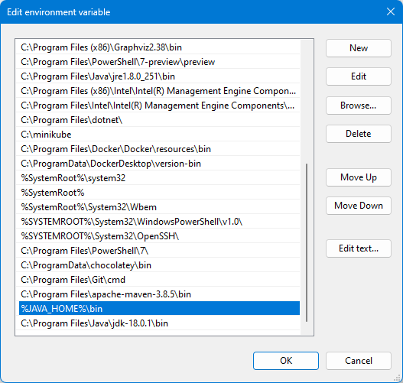This screenshot has width=403, height=383.
Task: Click the Edit button
Action: pyautogui.click(x=359, y=76)
